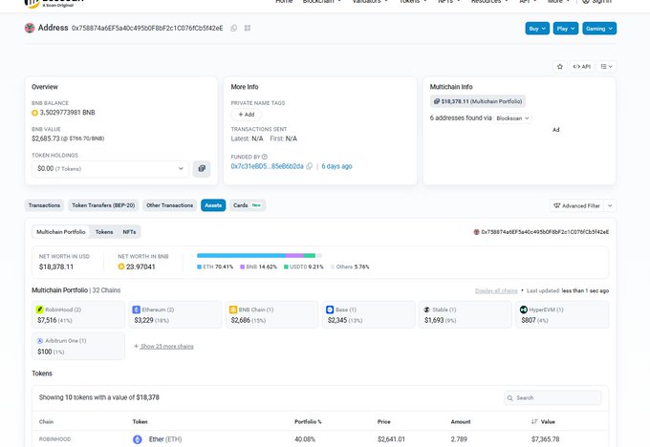Viewport: 650px width, 447px height.
Task: Click the Advanced Filter funnel icon
Action: 557,205
